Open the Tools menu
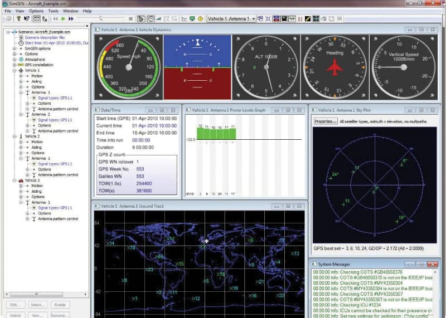The width and height of the screenshot is (446, 318). [x=53, y=11]
